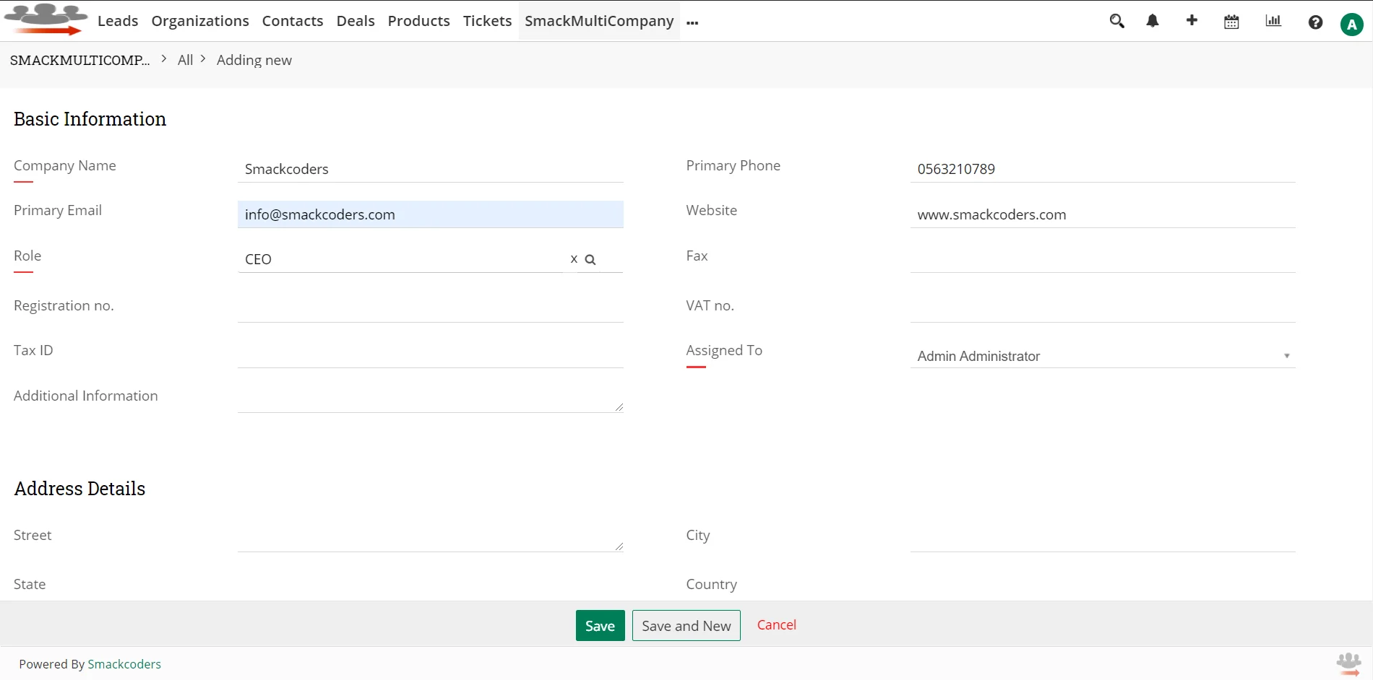Expand the ellipsis menu next to SmackMultiCompany
This screenshot has height=680, width=1373.
[692, 22]
